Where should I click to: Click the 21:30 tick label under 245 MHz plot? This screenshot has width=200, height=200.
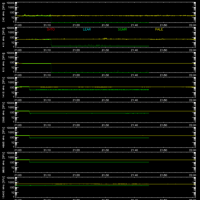tap(105, 25)
